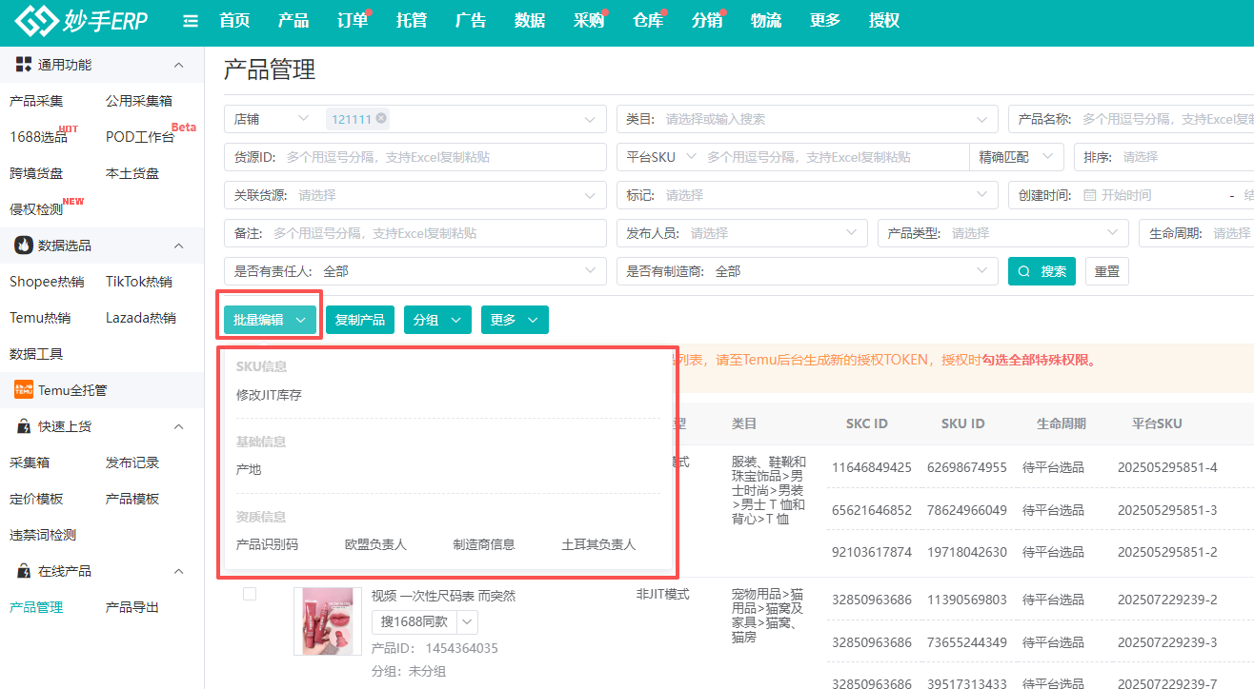This screenshot has width=1254, height=689.
Task: Click the calendar icon in 创建时间
Action: click(x=1089, y=195)
